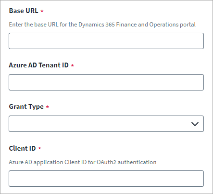Click 'Dynamics 365' in the Base URL description
The width and height of the screenshot is (213, 194).
[97, 25]
